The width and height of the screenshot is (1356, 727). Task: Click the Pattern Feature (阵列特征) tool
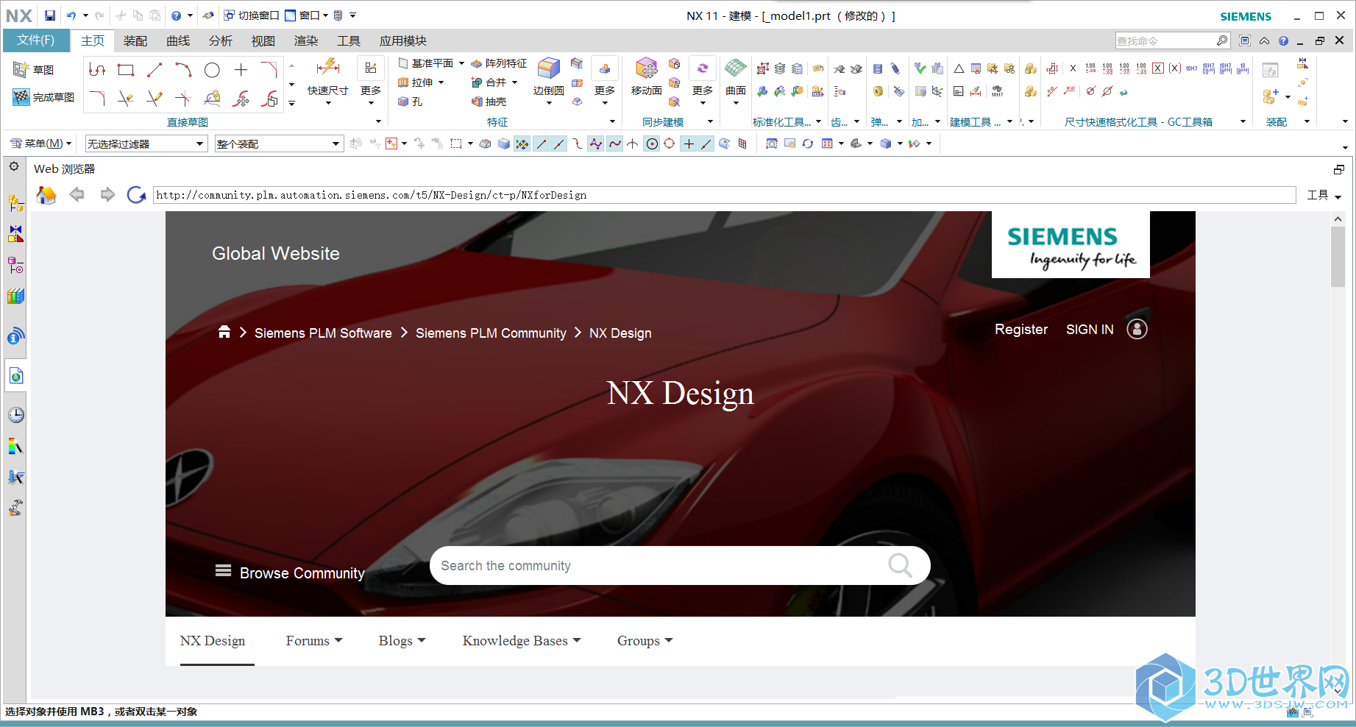(499, 63)
